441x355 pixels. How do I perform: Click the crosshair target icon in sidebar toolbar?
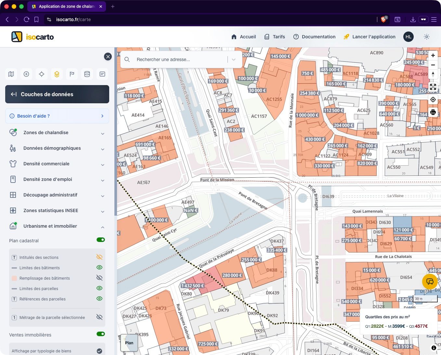click(42, 74)
